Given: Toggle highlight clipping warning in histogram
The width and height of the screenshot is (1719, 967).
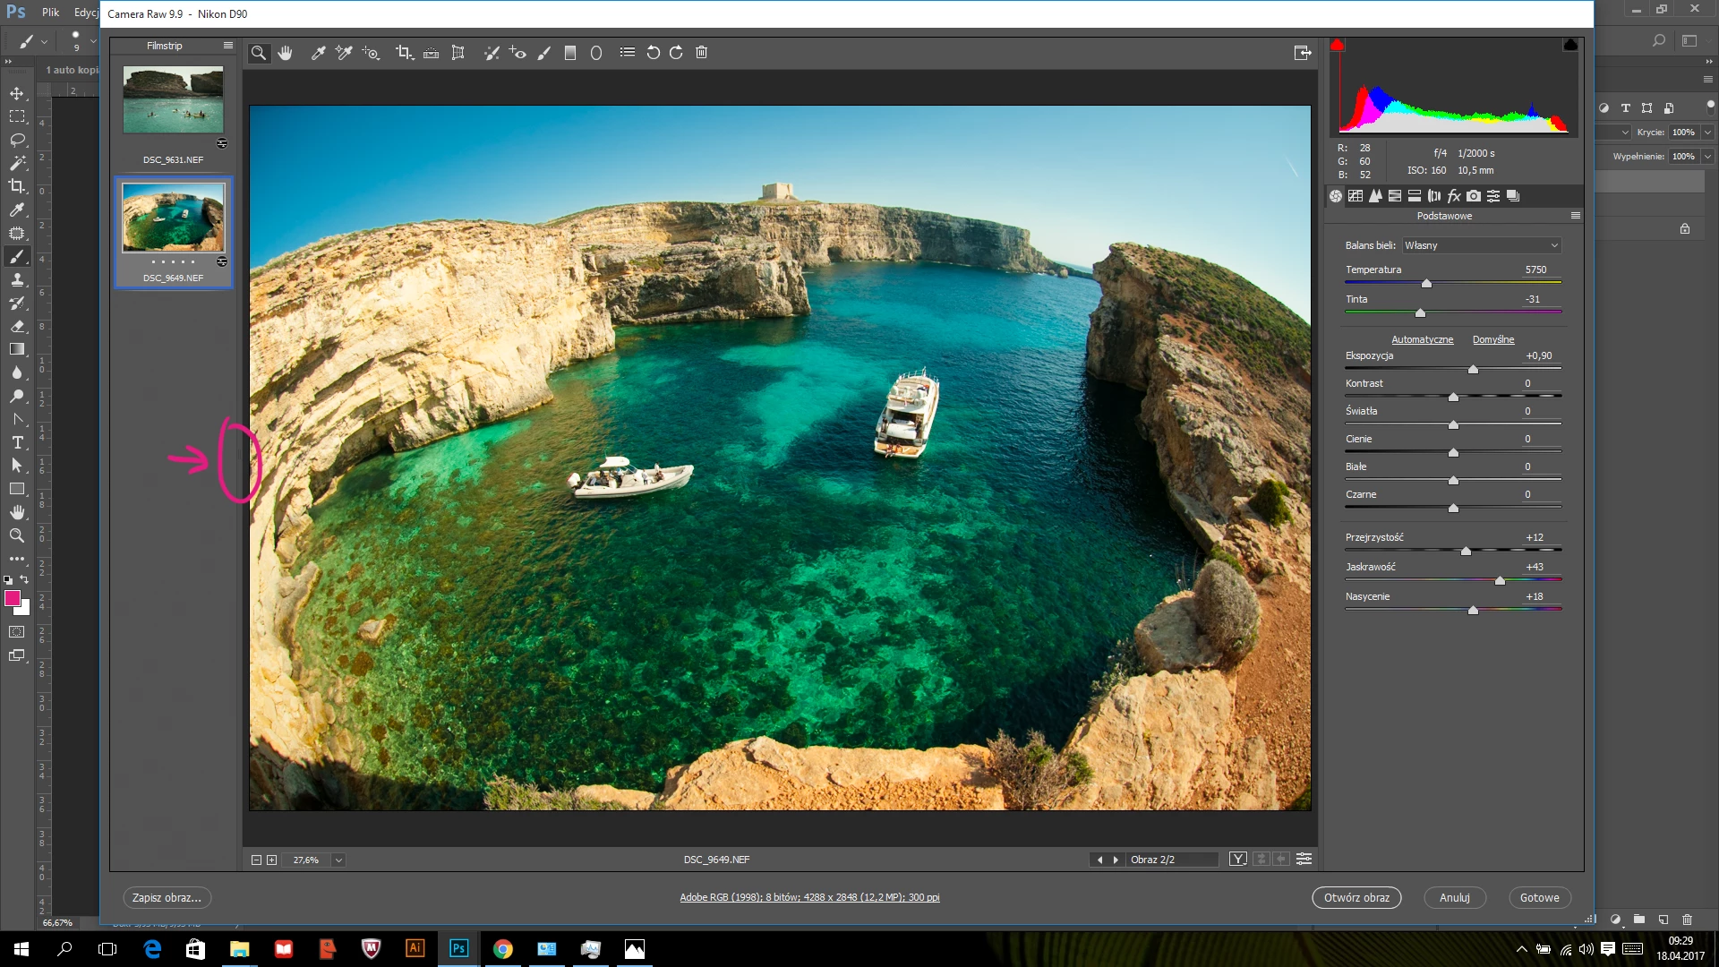Looking at the screenshot, I should (x=1570, y=45).
